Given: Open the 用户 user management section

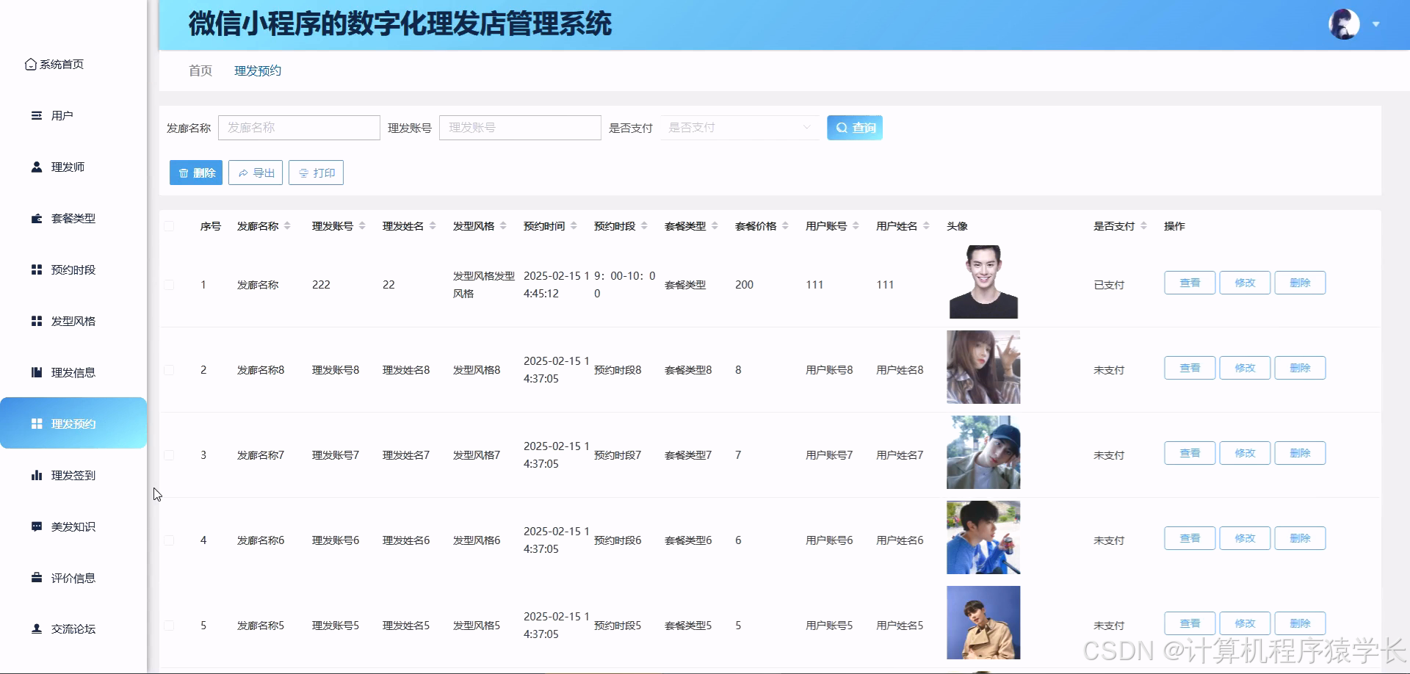Looking at the screenshot, I should click(35, 115).
